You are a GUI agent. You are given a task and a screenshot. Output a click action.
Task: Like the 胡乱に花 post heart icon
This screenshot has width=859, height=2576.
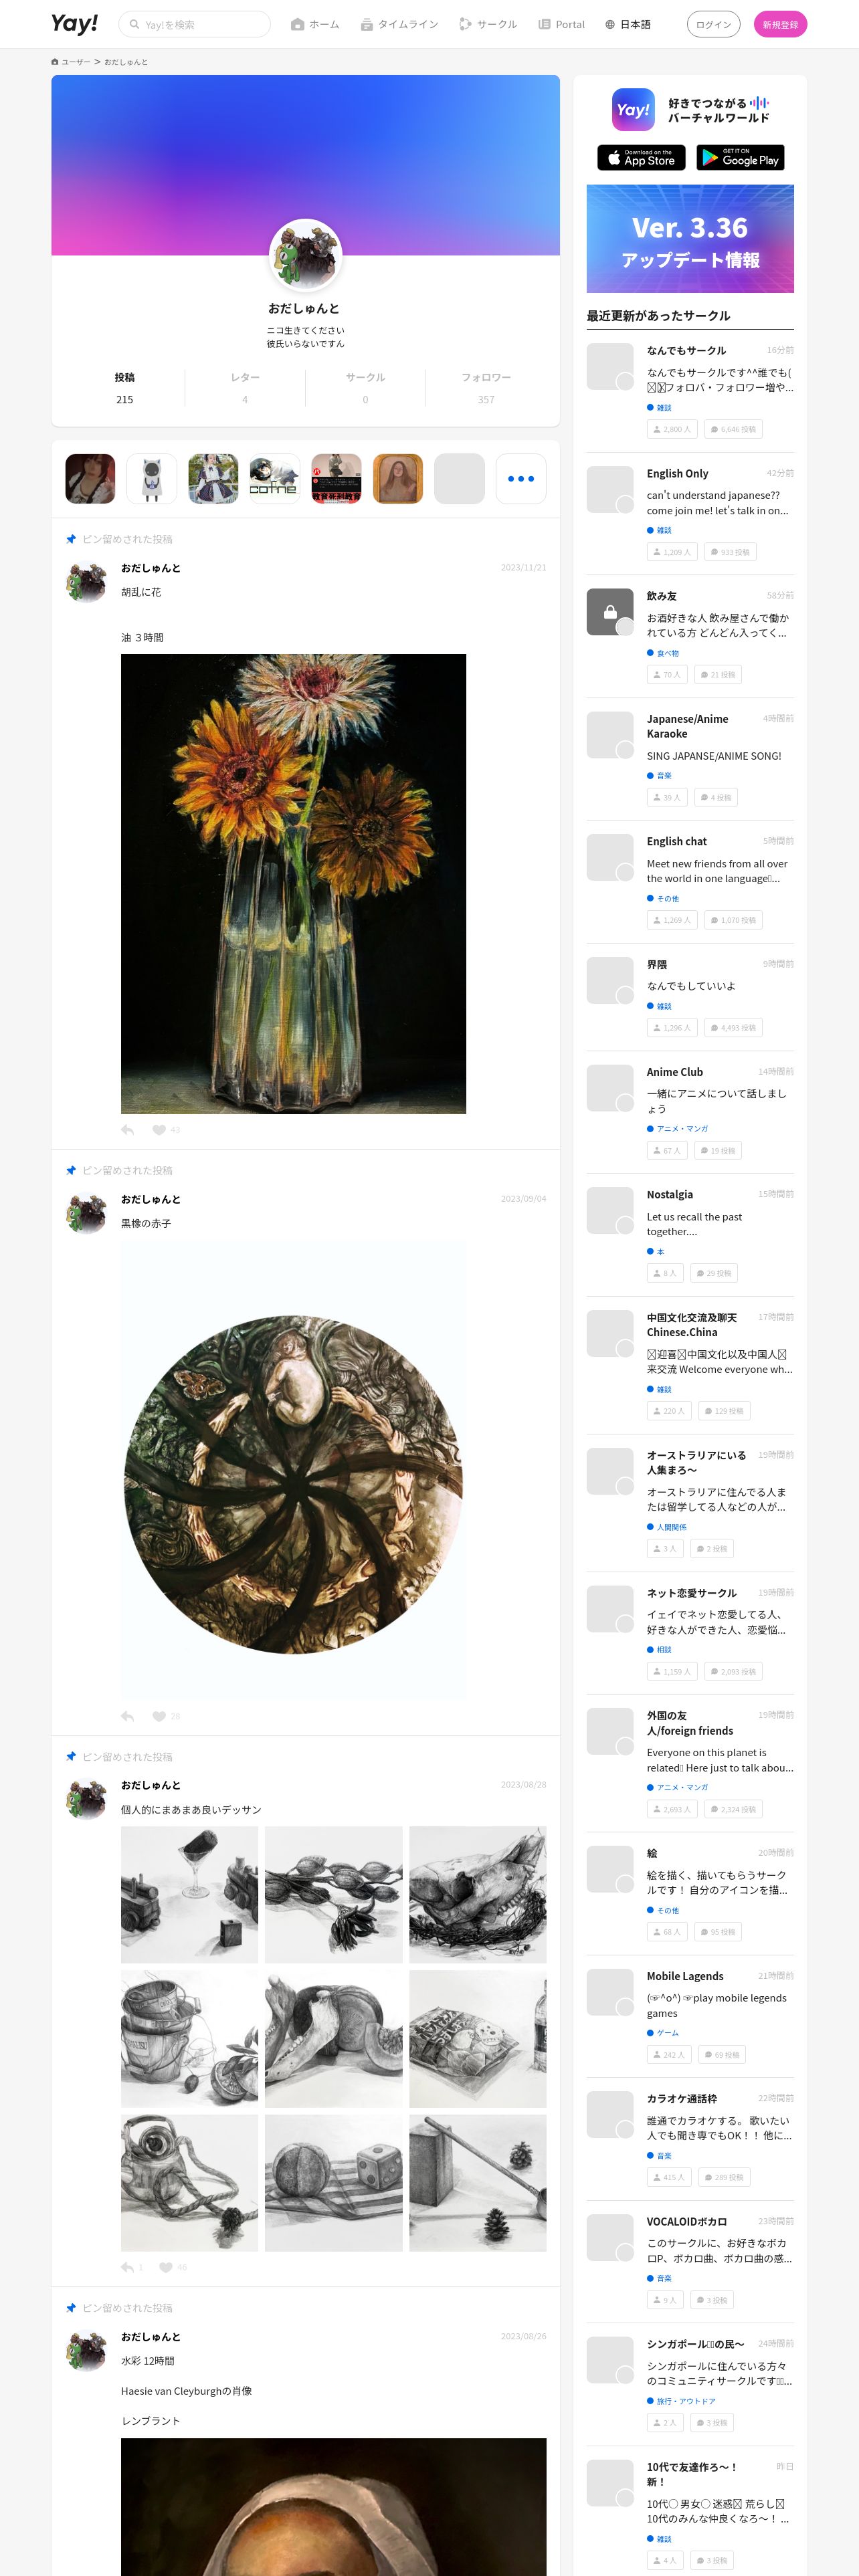coord(159,1130)
